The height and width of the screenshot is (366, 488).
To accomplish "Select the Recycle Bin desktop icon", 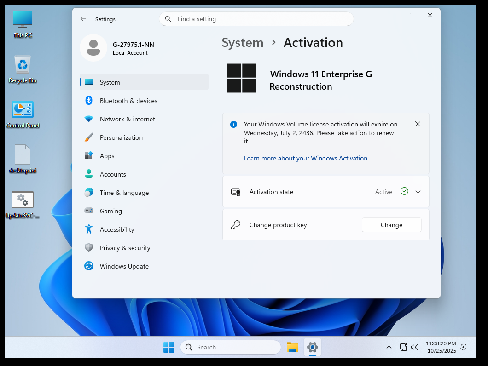I will 23,69.
